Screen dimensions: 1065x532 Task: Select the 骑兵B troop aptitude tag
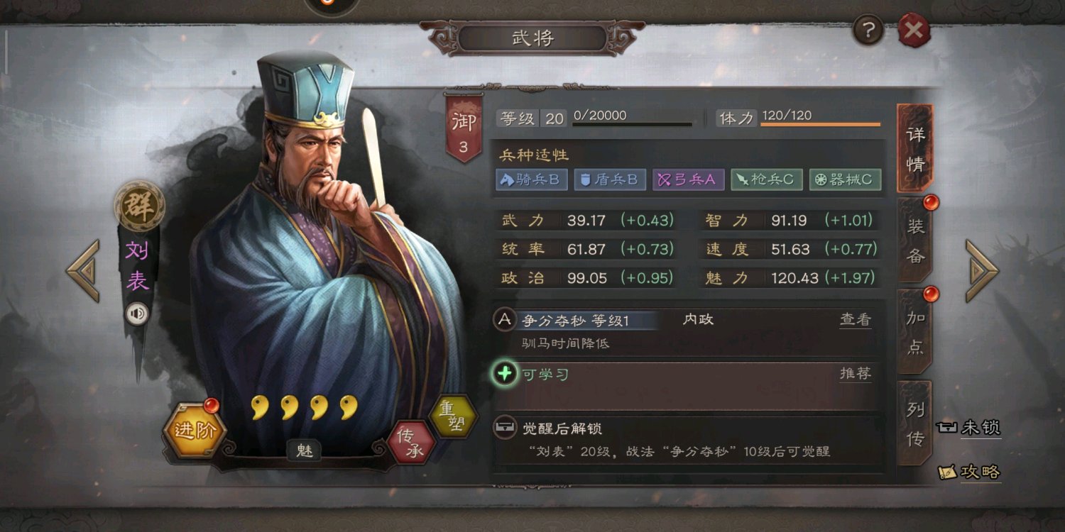pos(532,179)
